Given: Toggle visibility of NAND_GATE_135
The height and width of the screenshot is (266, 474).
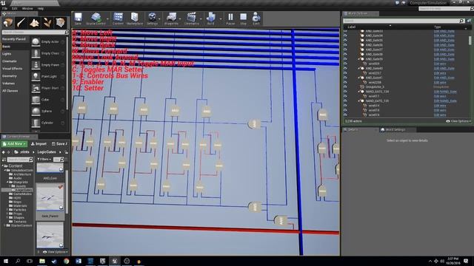Looking at the screenshot, I should [x=345, y=100].
